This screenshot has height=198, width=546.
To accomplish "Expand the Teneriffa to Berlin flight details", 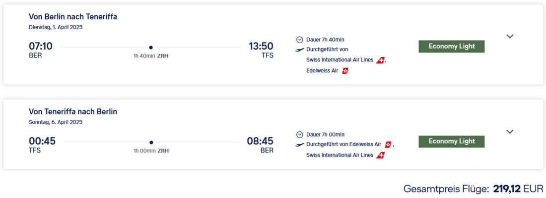I will click(x=510, y=132).
